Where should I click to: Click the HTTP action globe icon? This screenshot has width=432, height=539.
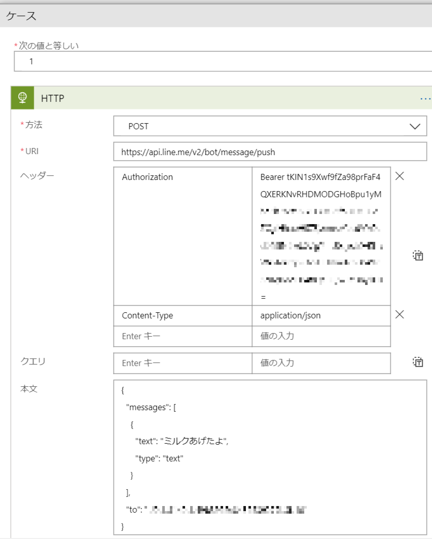point(22,98)
